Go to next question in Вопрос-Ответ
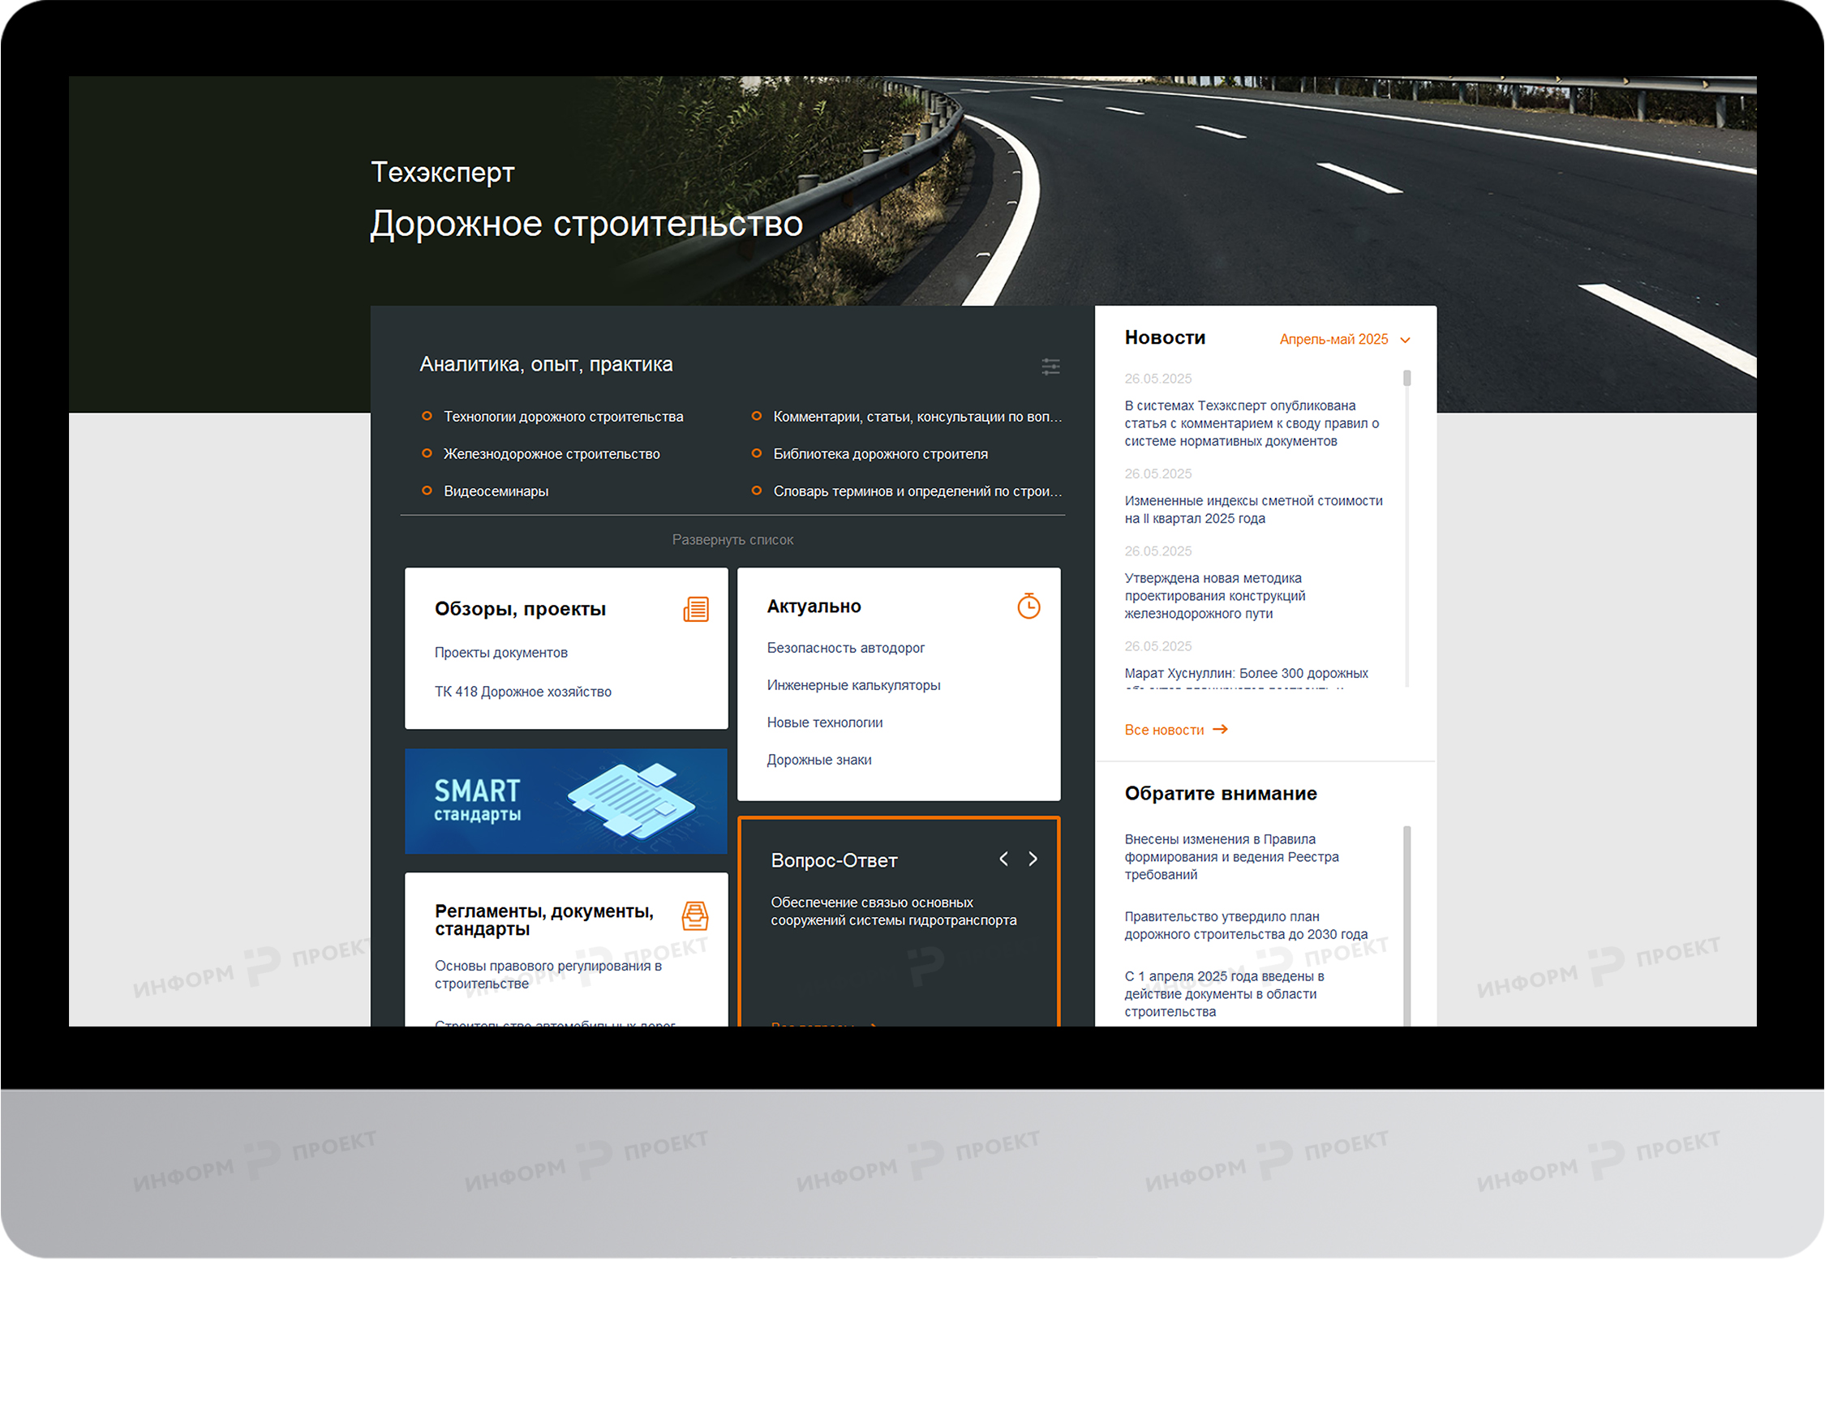The height and width of the screenshot is (1419, 1825). [1033, 859]
